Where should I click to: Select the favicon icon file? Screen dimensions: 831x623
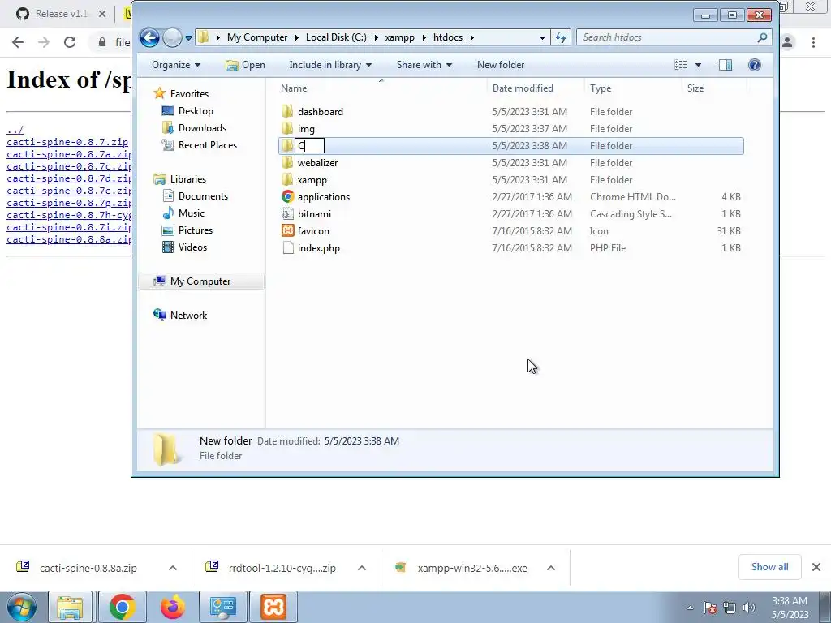coord(288,230)
